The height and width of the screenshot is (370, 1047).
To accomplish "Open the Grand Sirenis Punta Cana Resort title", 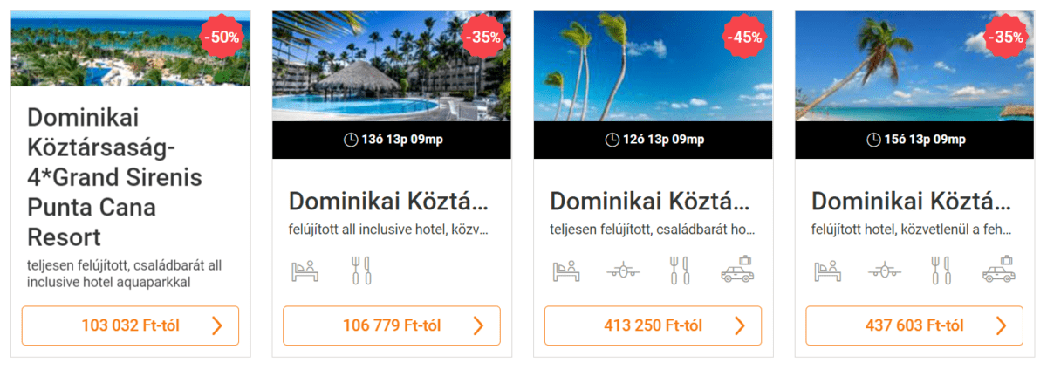I will tap(115, 177).
